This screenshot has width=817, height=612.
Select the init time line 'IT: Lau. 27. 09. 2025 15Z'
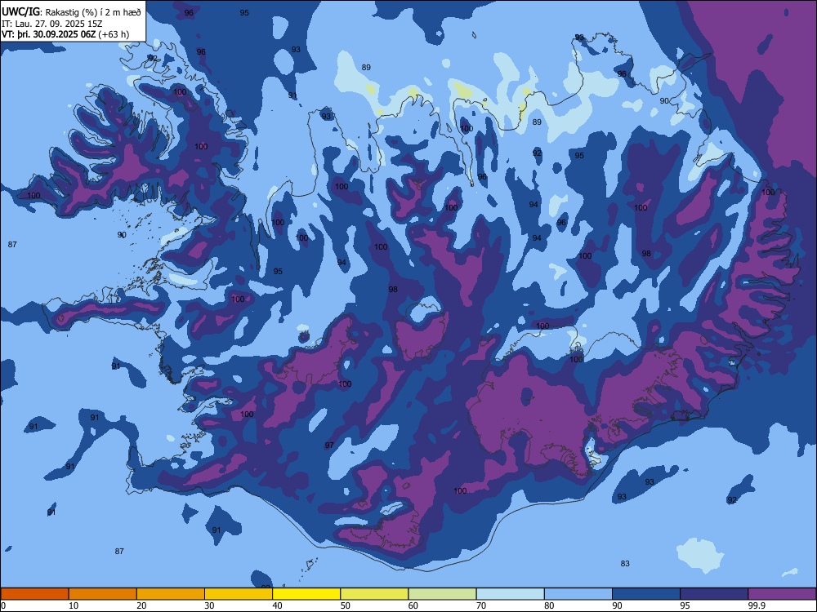coord(51,24)
